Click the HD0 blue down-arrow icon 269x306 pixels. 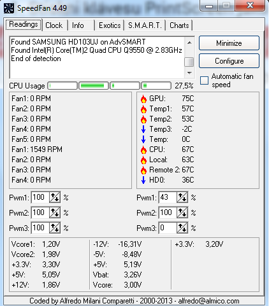pyautogui.click(x=143, y=180)
